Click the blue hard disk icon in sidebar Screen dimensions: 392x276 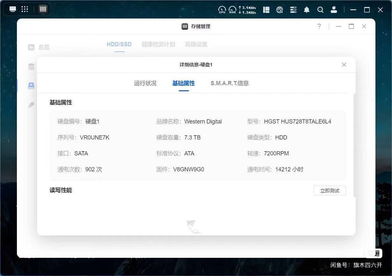(x=31, y=85)
